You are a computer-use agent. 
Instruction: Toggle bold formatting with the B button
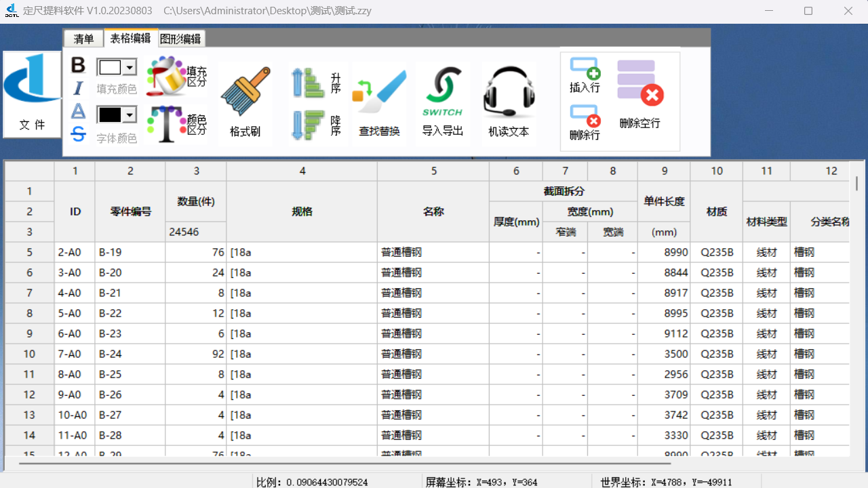(x=77, y=65)
